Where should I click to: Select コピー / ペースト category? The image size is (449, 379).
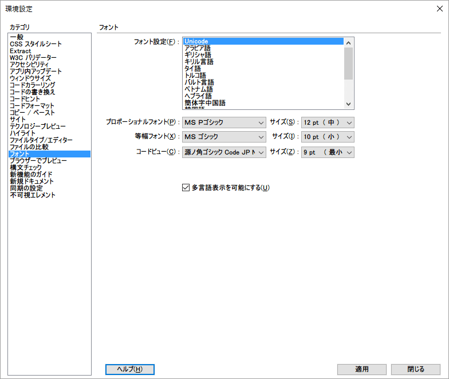[49, 112]
